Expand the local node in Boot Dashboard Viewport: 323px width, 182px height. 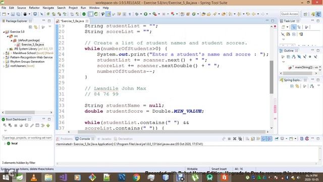tap(5, 144)
